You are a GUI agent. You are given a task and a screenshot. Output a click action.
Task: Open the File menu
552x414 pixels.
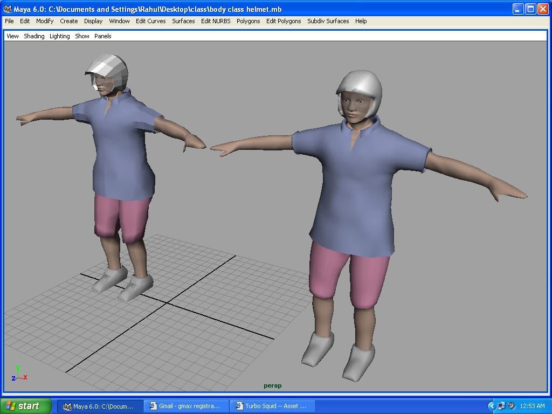pos(9,21)
